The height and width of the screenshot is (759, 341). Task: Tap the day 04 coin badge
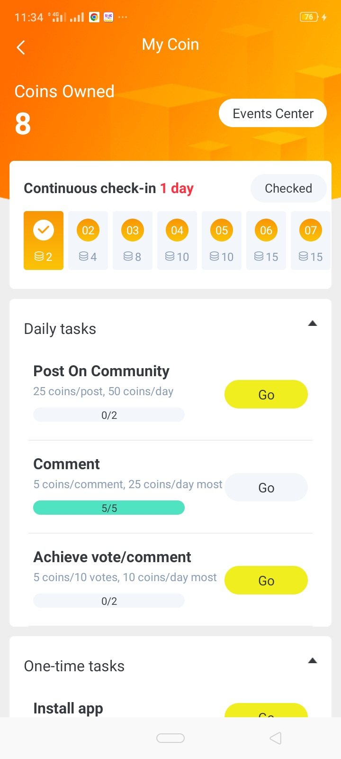[x=177, y=231]
